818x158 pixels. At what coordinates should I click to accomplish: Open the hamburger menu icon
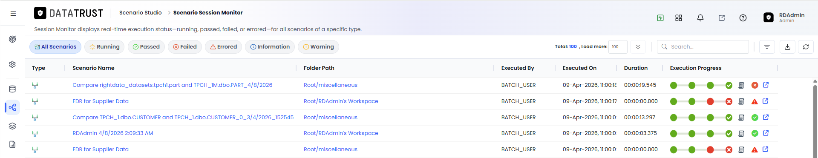pyautogui.click(x=13, y=14)
